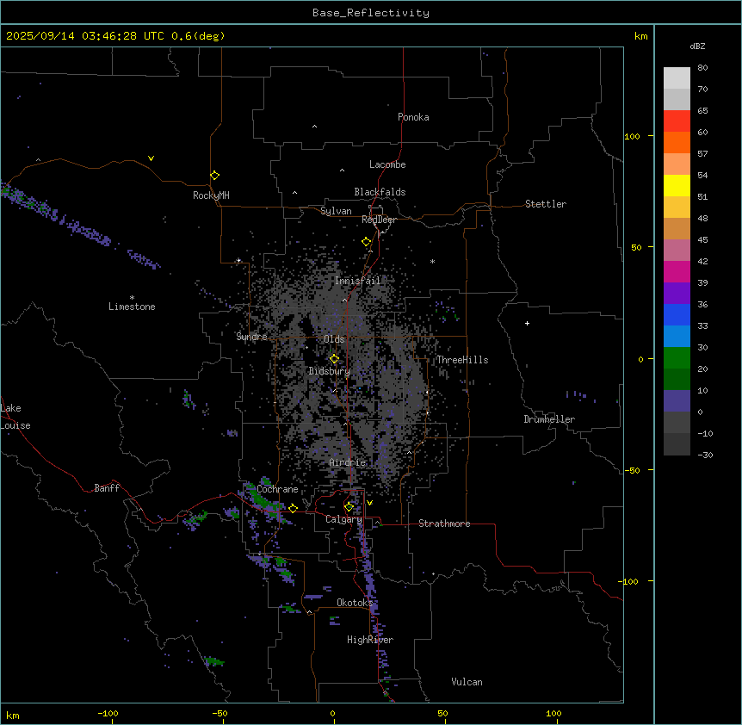Viewport: 742px width, 725px height.
Task: Click the Base_Reflectivity title
Action: [x=371, y=13]
